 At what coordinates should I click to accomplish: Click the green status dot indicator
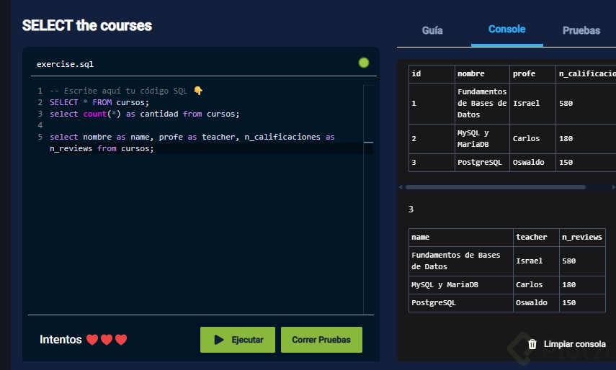[x=364, y=63]
